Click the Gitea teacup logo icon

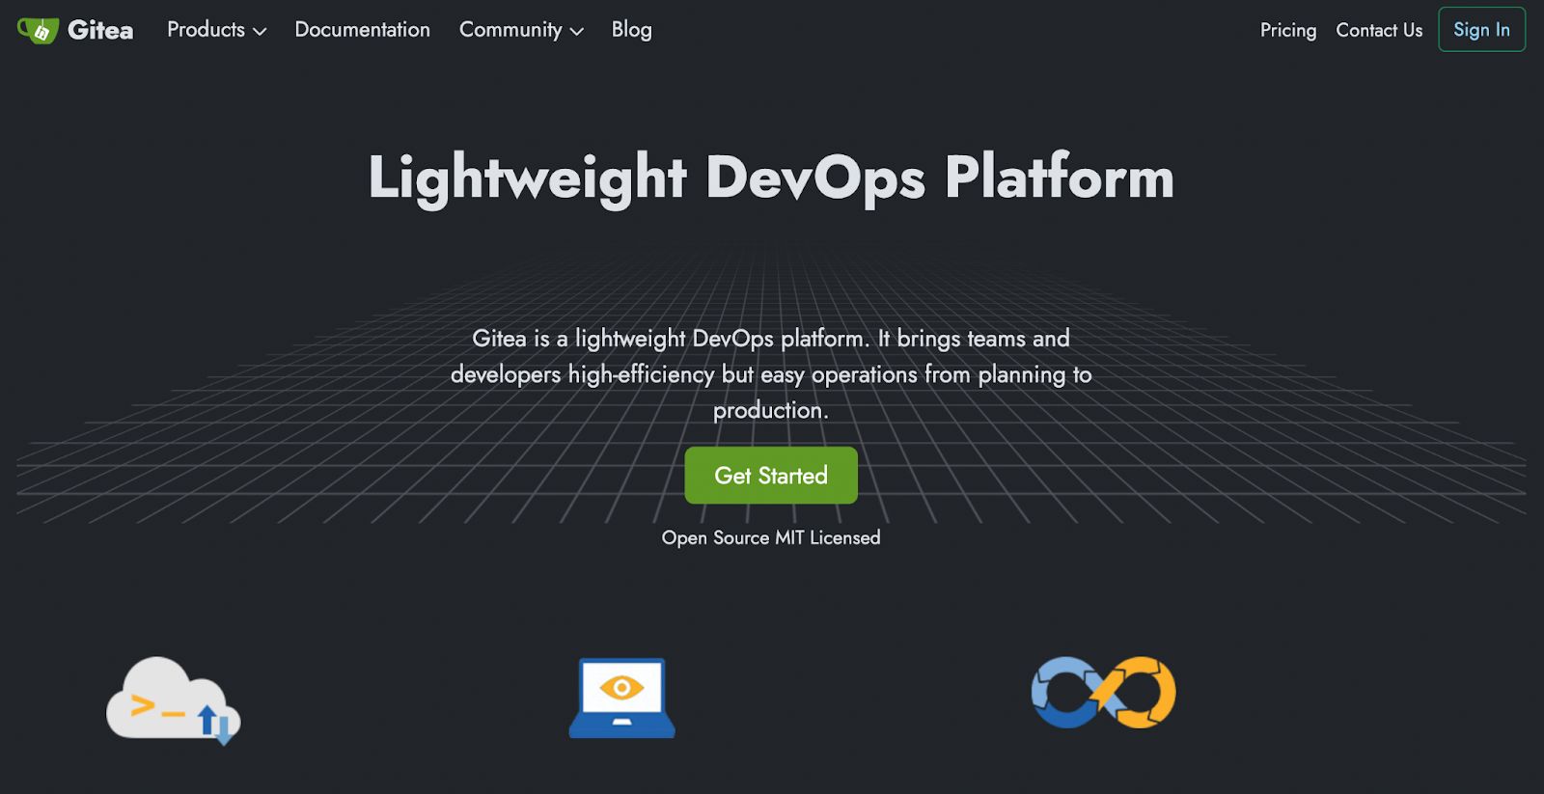39,31
